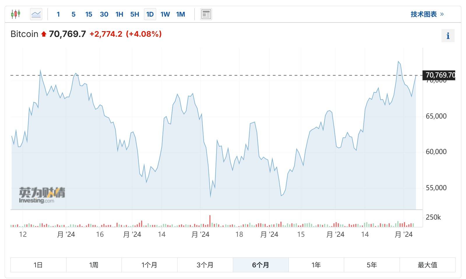
Task: Switch to the 3个月 range tab
Action: tap(205, 265)
